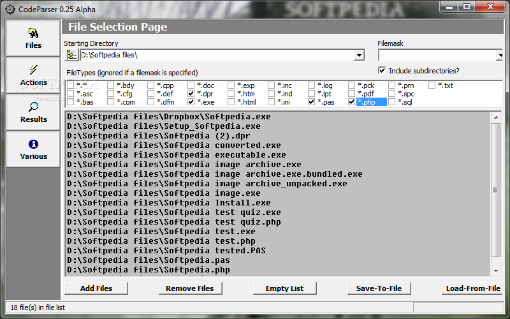Screen dimensions: 510x319
Task: Check the *.dfm file type
Action: [x=150, y=102]
